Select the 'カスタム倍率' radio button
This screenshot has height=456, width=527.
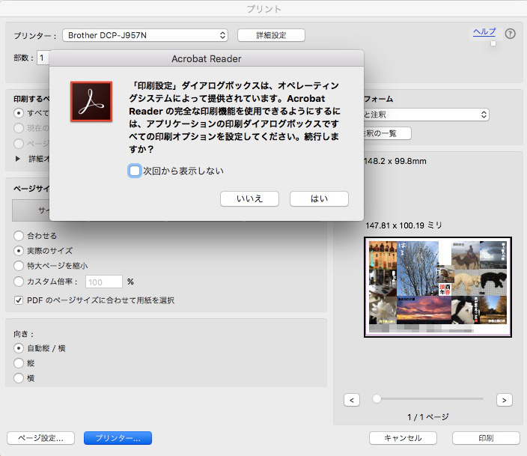click(x=19, y=282)
